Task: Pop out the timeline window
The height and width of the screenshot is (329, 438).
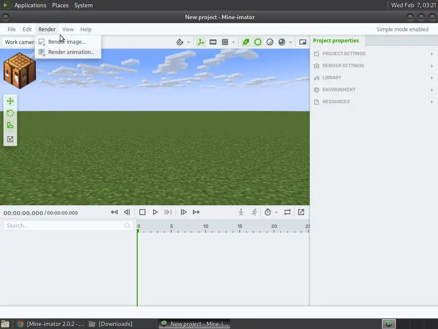Action: point(301,212)
